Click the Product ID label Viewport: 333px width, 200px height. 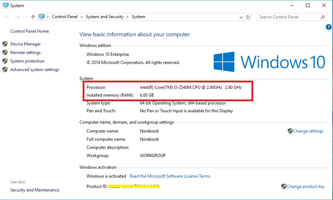tap(97, 187)
